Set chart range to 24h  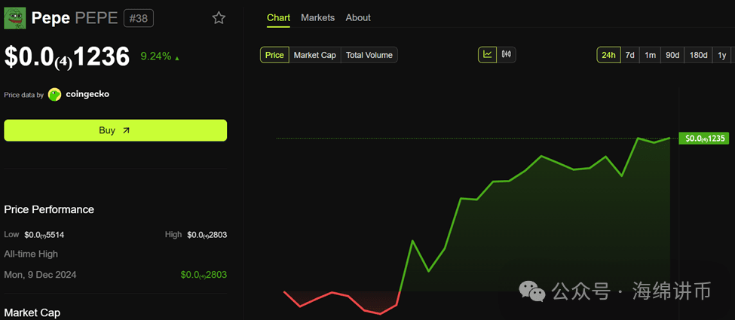click(x=608, y=55)
